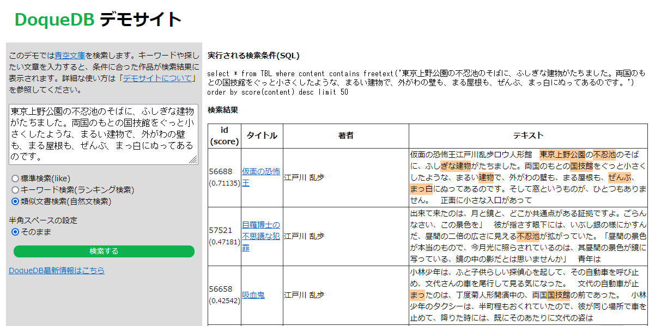
Task: Click the score (0.71135) value
Action: pos(225,183)
